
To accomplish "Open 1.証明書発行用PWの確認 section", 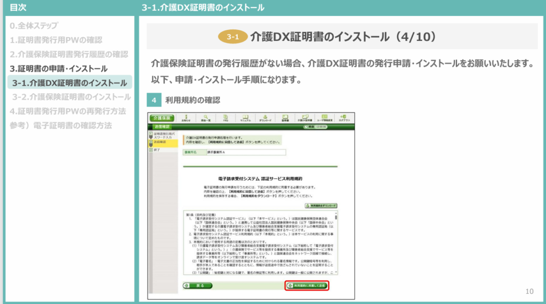I will point(56,40).
